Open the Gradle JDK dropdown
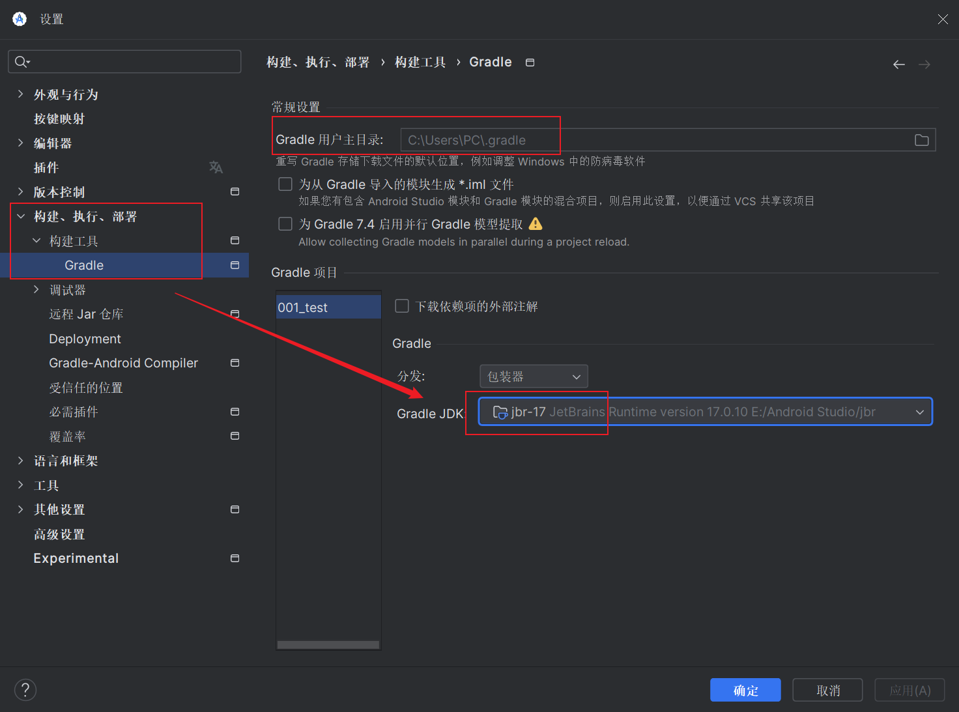 (919, 412)
